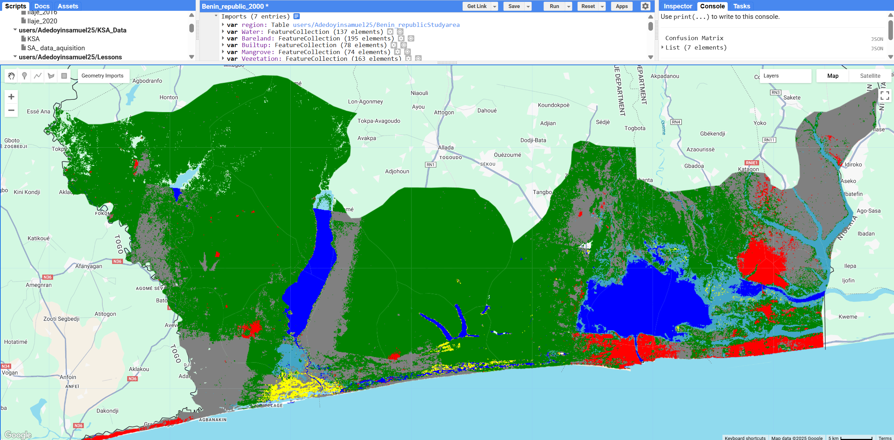Expand the List (7 elements) output

(x=663, y=47)
